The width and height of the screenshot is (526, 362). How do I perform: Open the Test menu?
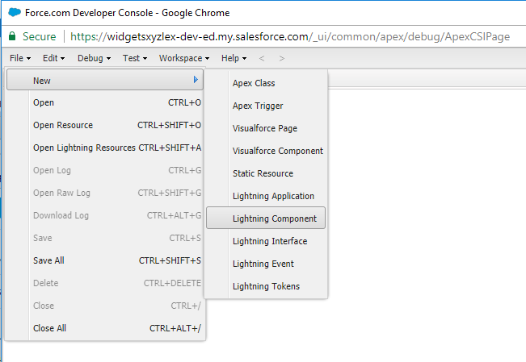[135, 58]
